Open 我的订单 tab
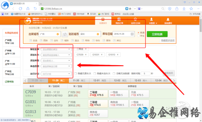The height and width of the screenshot is (122, 202). pyautogui.click(x=119, y=21)
